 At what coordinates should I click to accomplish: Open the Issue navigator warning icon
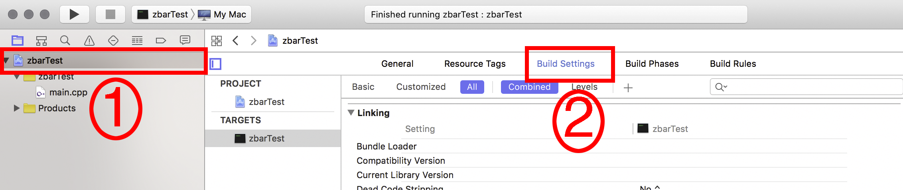pos(89,40)
